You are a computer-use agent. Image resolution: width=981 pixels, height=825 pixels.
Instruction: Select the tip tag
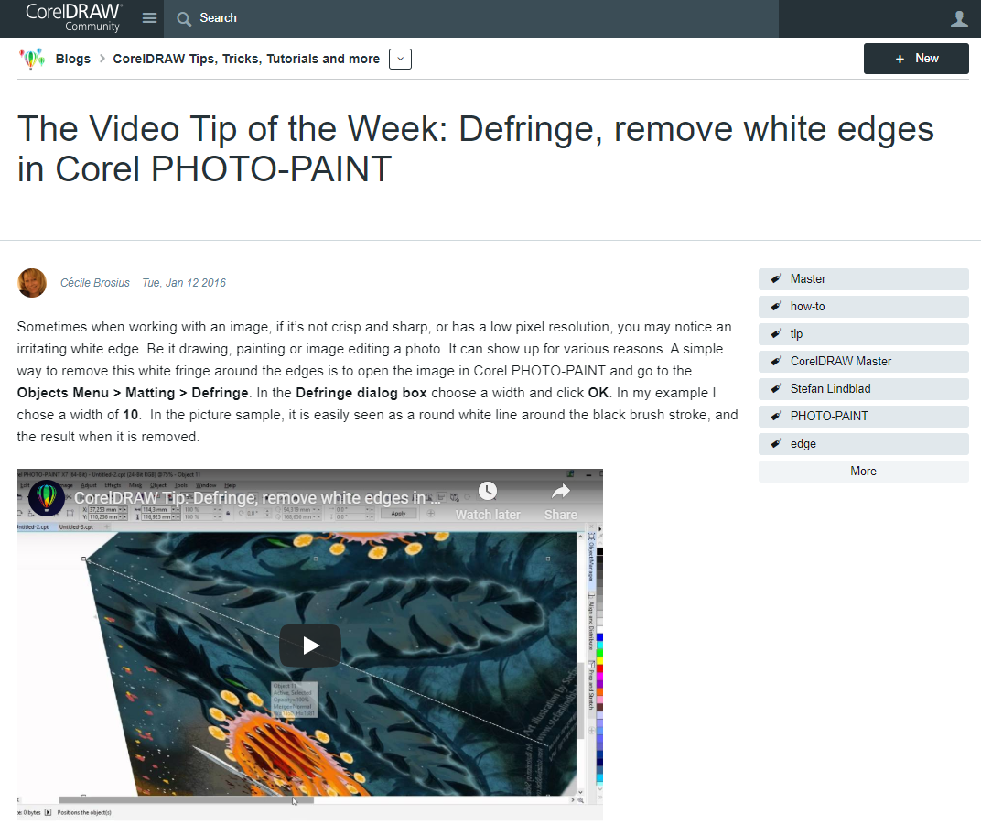[x=863, y=334]
